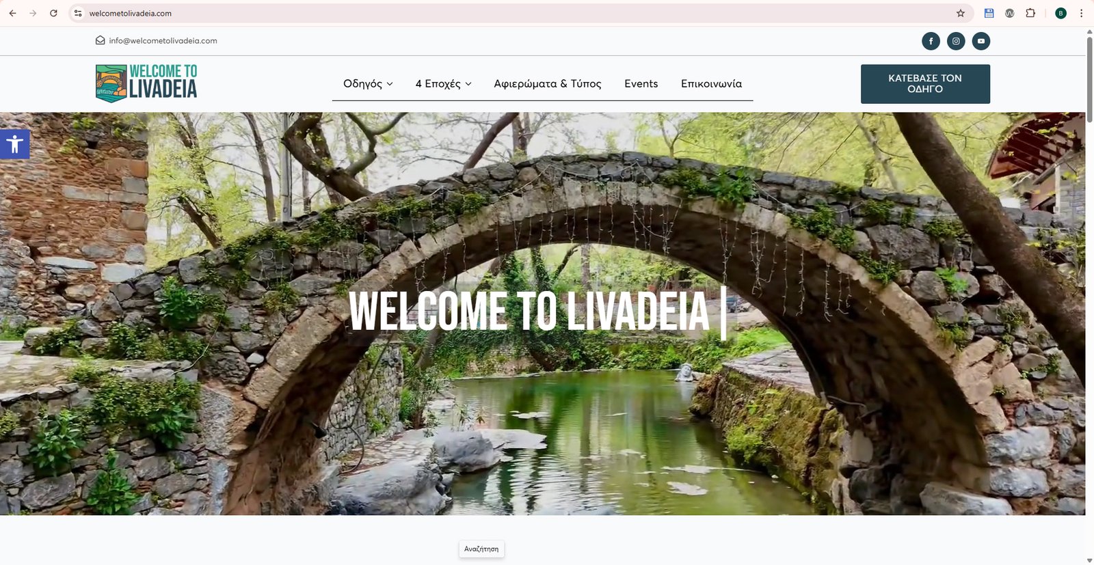Open the YouTube social icon
The height and width of the screenshot is (565, 1094).
(981, 41)
